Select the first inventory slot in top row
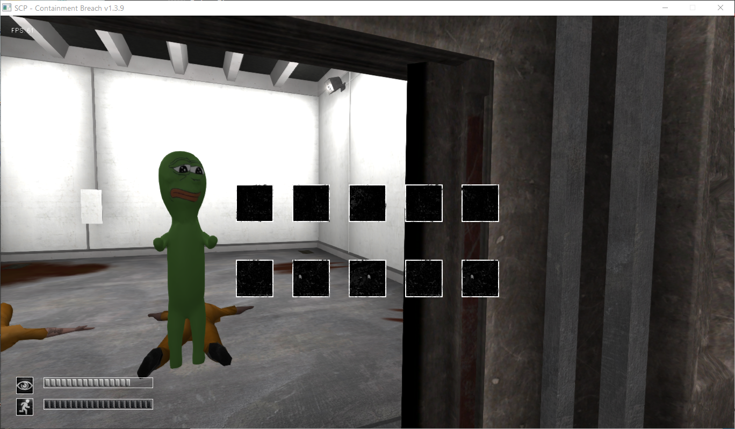735x429 pixels. point(255,203)
